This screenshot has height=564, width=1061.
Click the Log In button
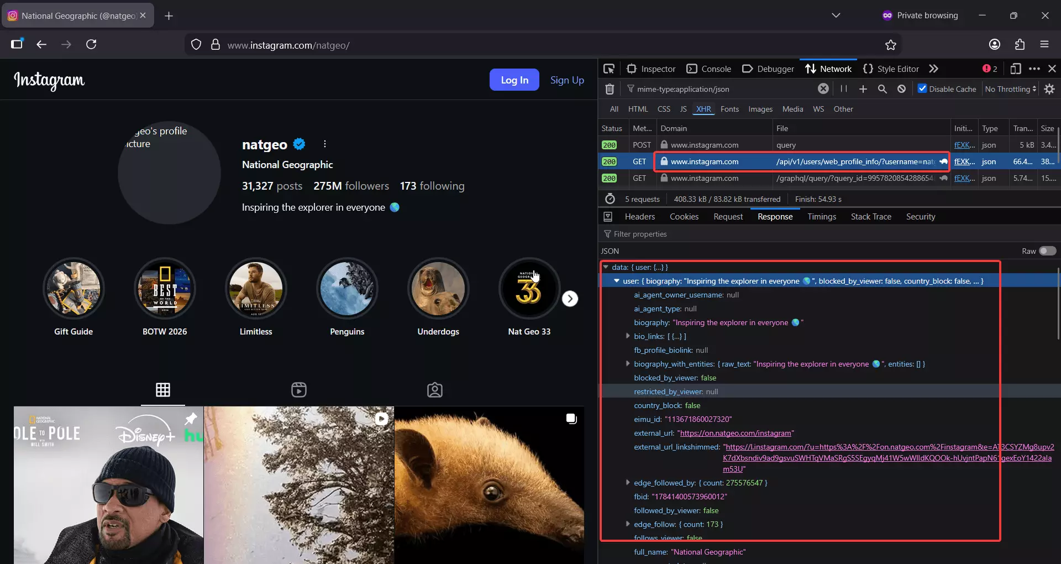tap(514, 80)
